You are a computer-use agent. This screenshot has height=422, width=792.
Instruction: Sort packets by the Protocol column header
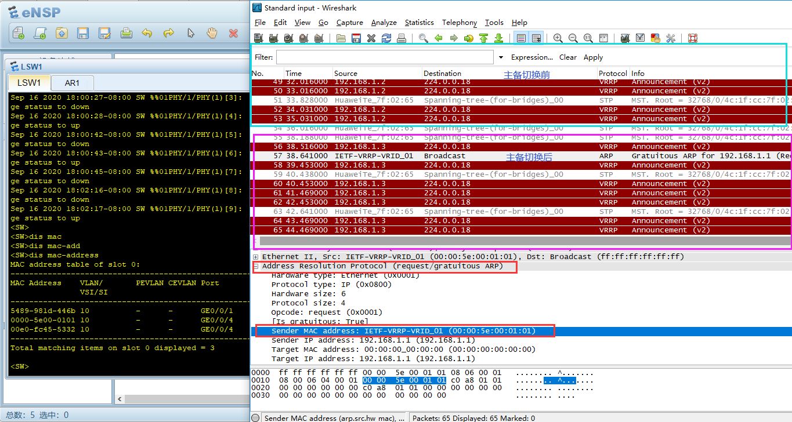[x=613, y=73]
